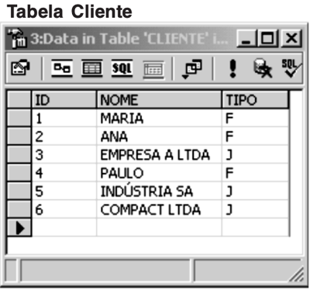Select the current-row arrow selector
Image resolution: width=310 pixels, height=289 pixels.
(19, 228)
